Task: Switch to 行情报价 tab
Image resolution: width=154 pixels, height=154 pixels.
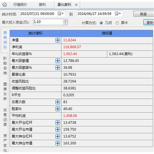Action: coord(20,5)
